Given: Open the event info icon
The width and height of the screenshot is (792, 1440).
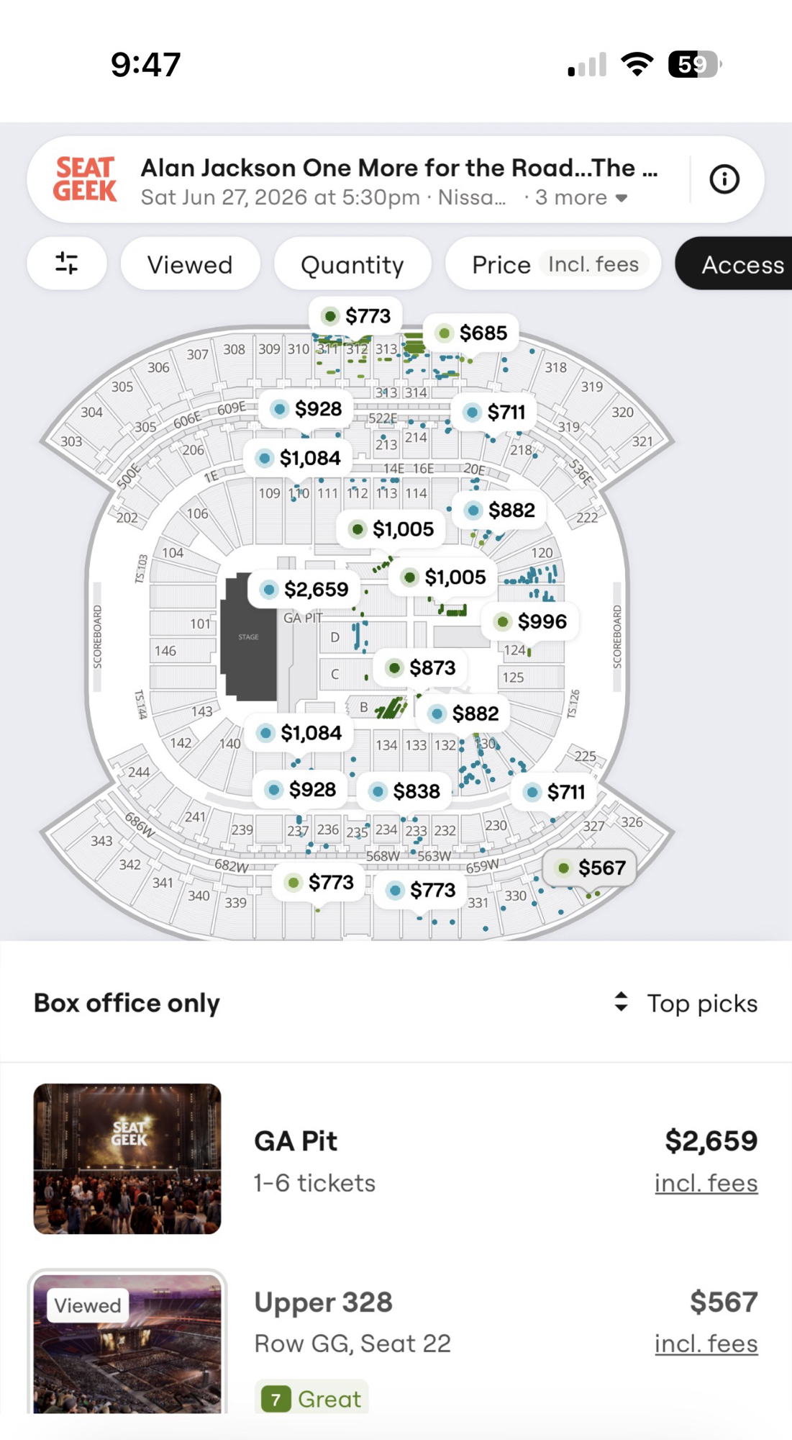Looking at the screenshot, I should coord(724,179).
